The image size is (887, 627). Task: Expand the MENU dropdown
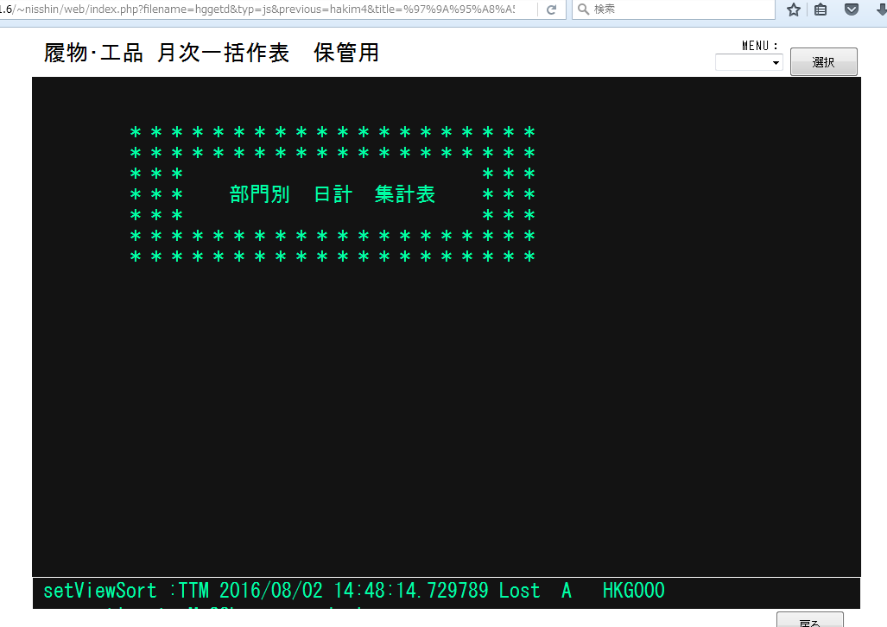[x=748, y=63]
